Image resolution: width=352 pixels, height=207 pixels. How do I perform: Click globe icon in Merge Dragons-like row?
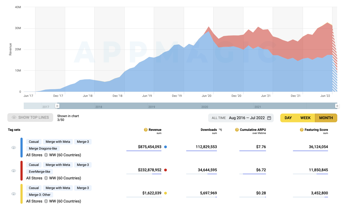pos(46,155)
